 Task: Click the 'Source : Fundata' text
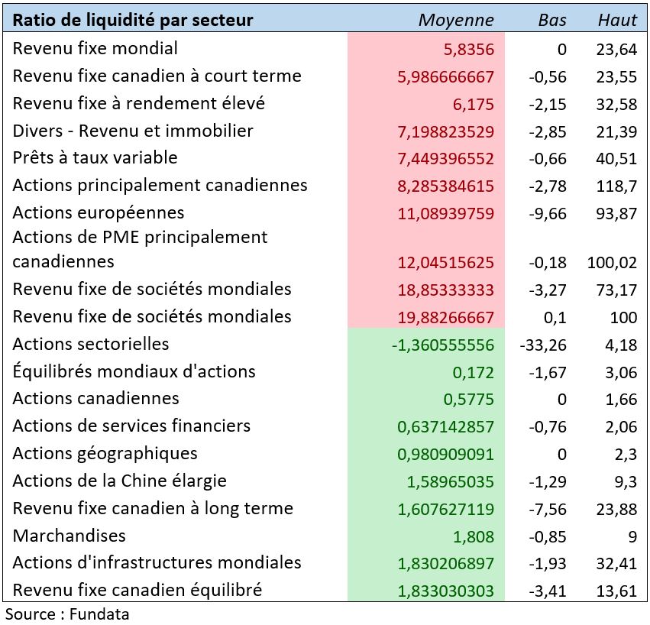67,614
